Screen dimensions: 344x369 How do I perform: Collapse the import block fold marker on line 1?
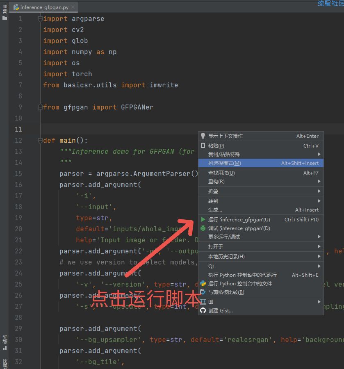coord(40,19)
